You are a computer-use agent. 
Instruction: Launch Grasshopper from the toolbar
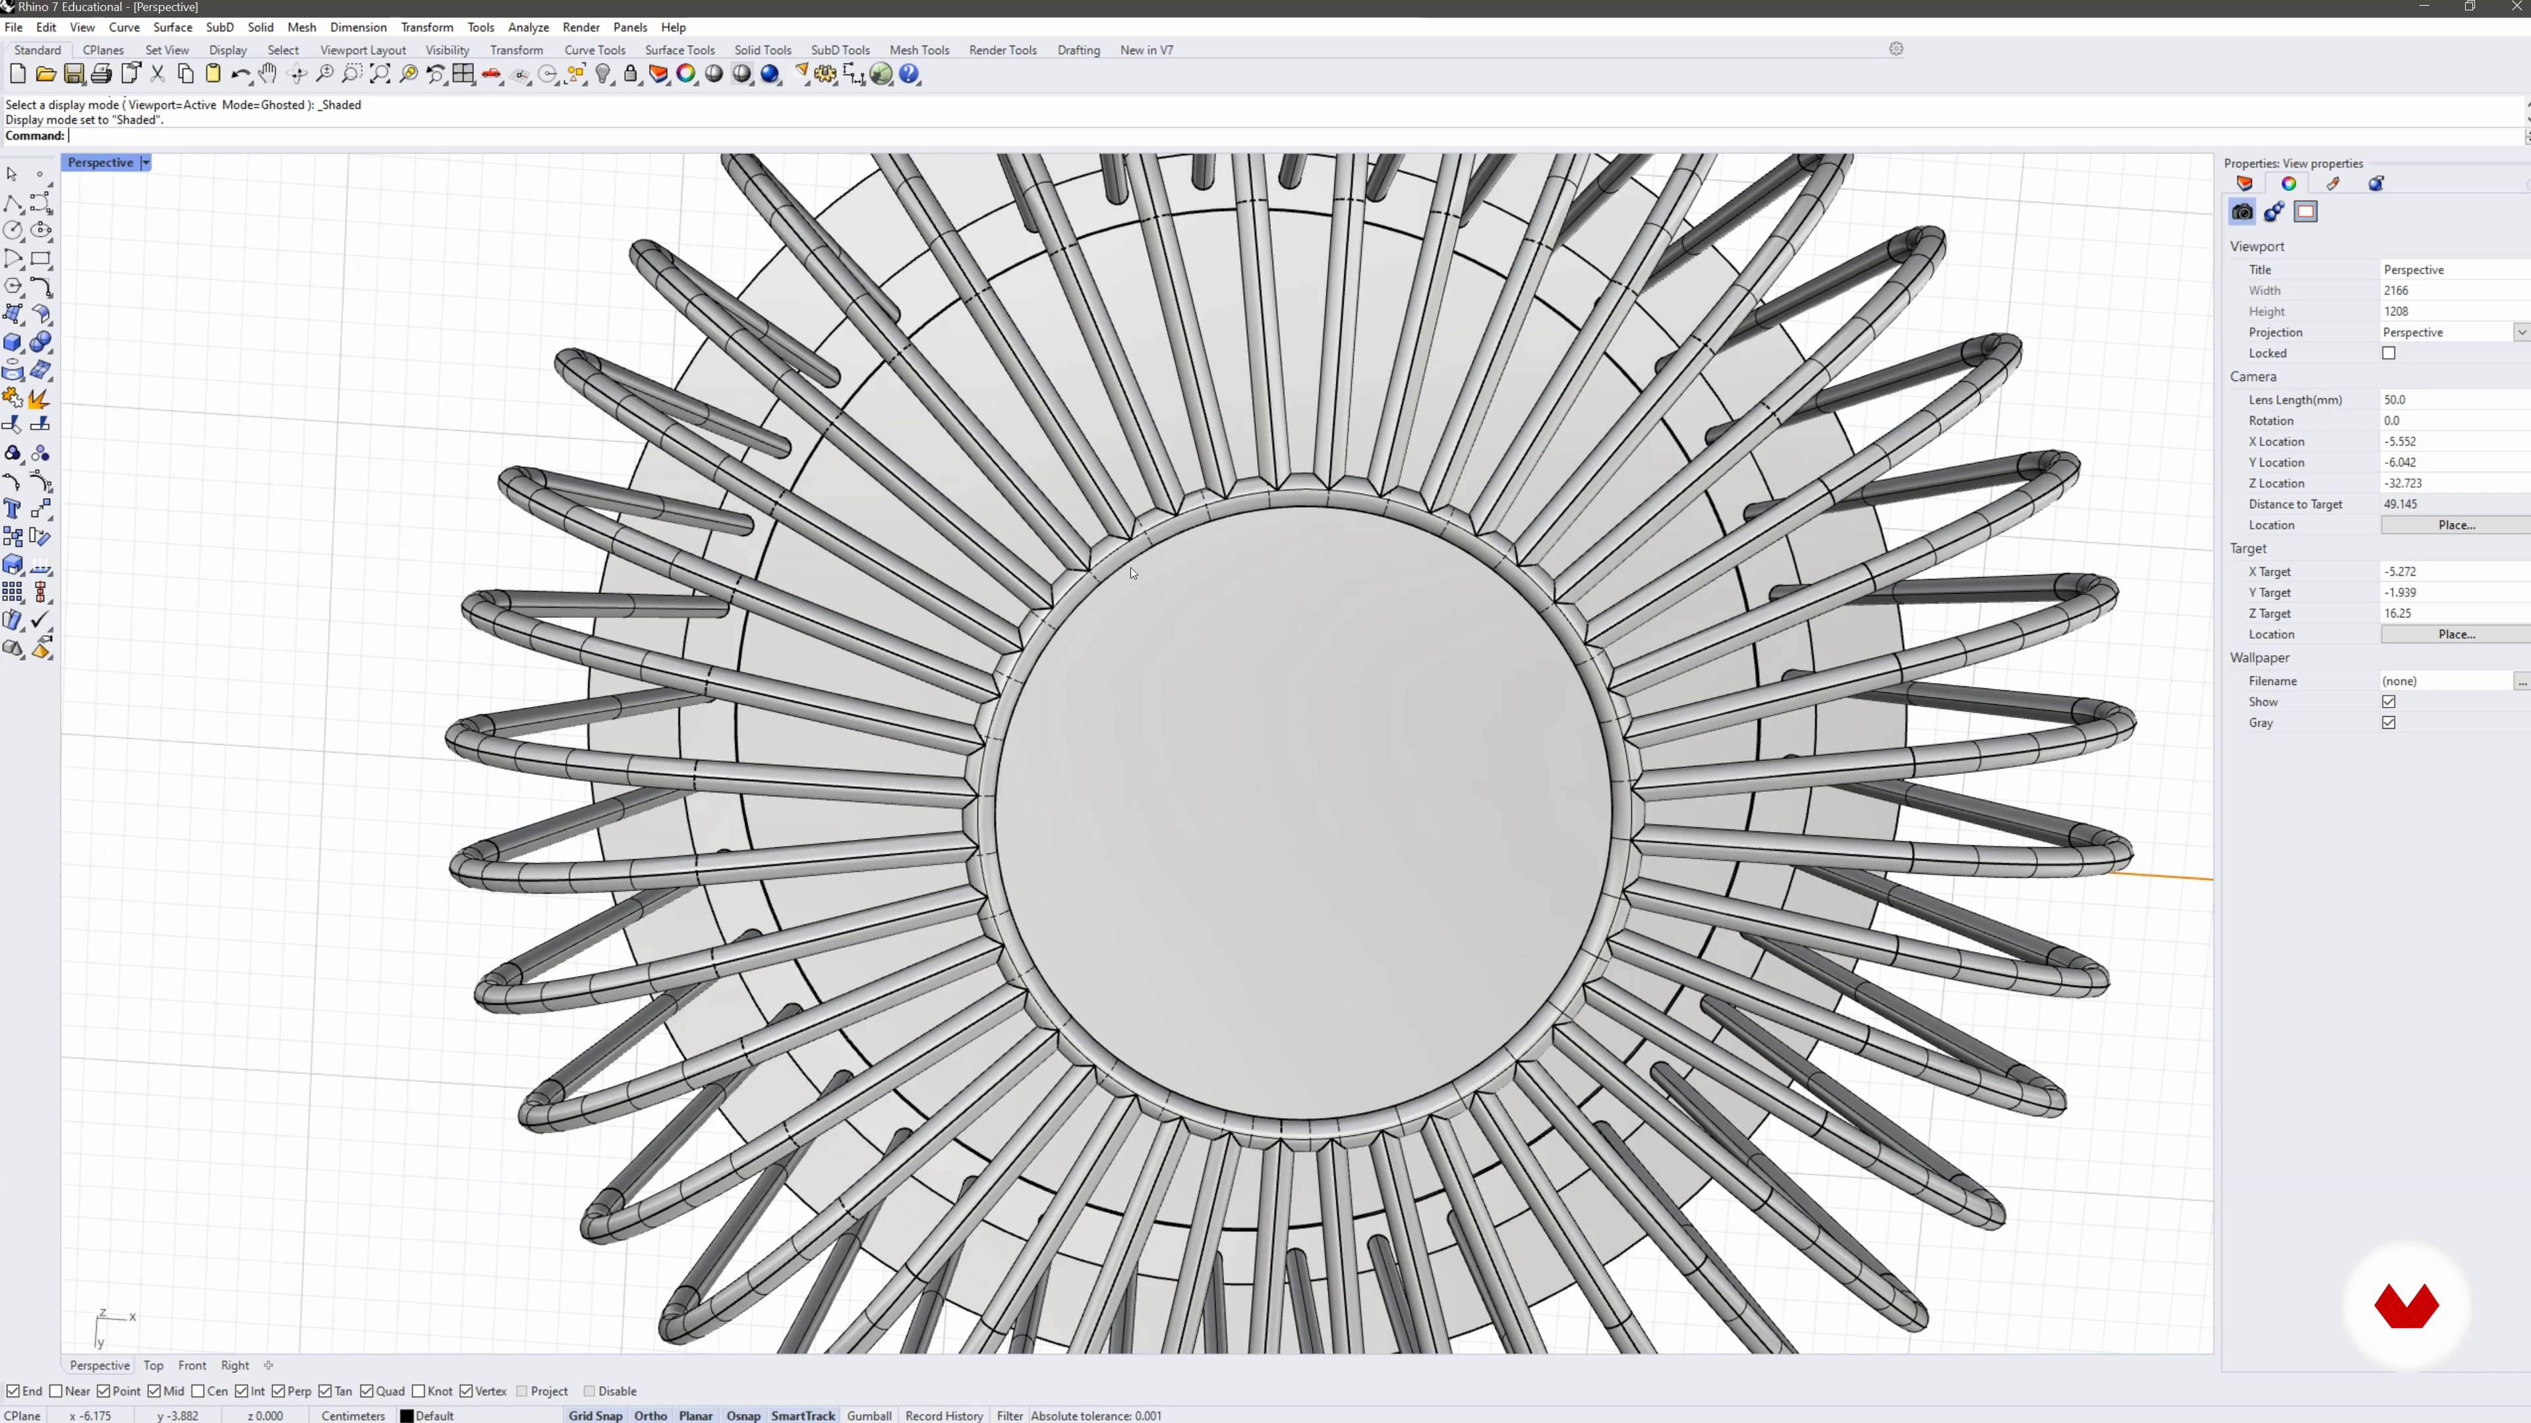[881, 74]
